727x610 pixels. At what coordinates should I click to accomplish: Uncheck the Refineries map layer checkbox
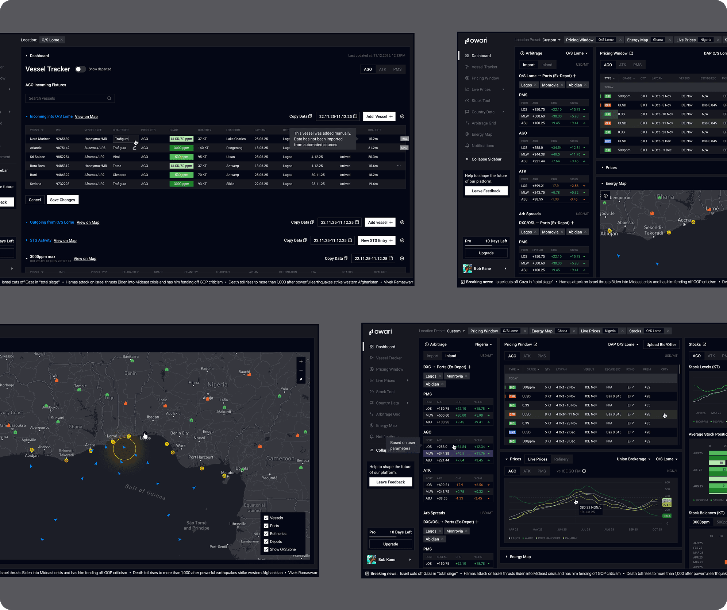click(x=266, y=534)
